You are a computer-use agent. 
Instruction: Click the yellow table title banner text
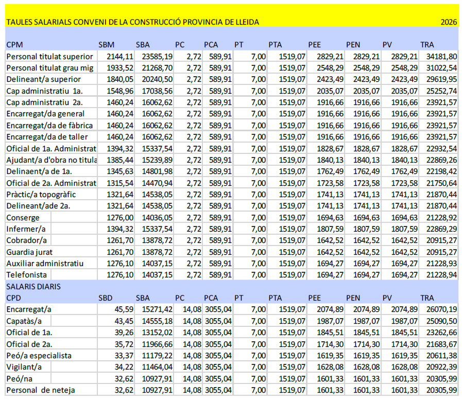pyautogui.click(x=132, y=22)
